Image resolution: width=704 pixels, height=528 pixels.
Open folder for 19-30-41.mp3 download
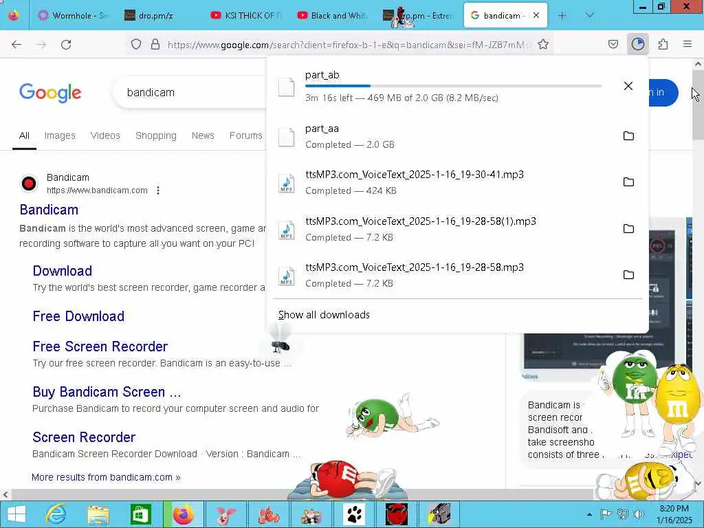(628, 181)
